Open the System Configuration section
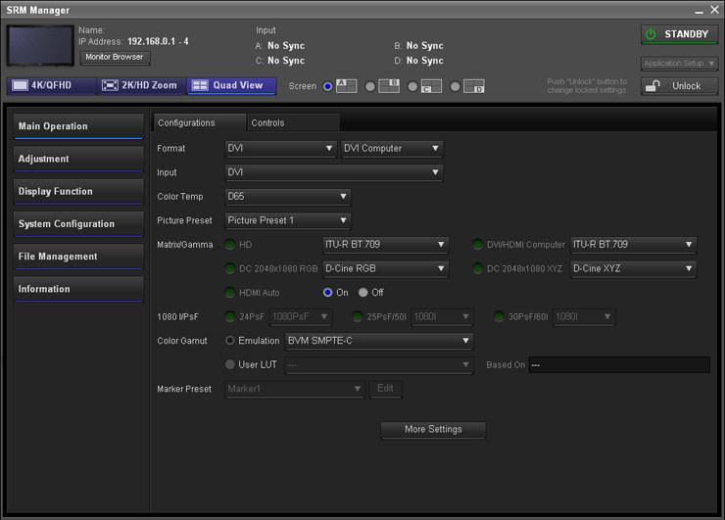The height and width of the screenshot is (520, 725). (x=78, y=224)
